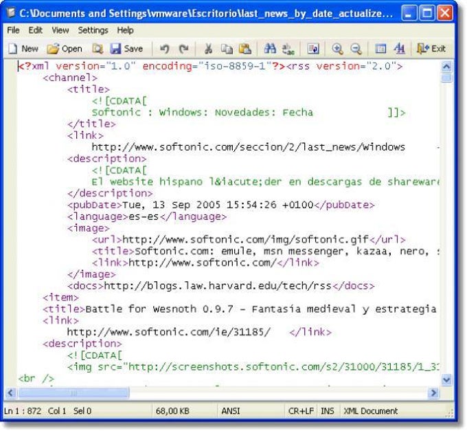This screenshot has width=467, height=431.
Task: Zoom in with the plus magnifier icon
Action: (337, 48)
